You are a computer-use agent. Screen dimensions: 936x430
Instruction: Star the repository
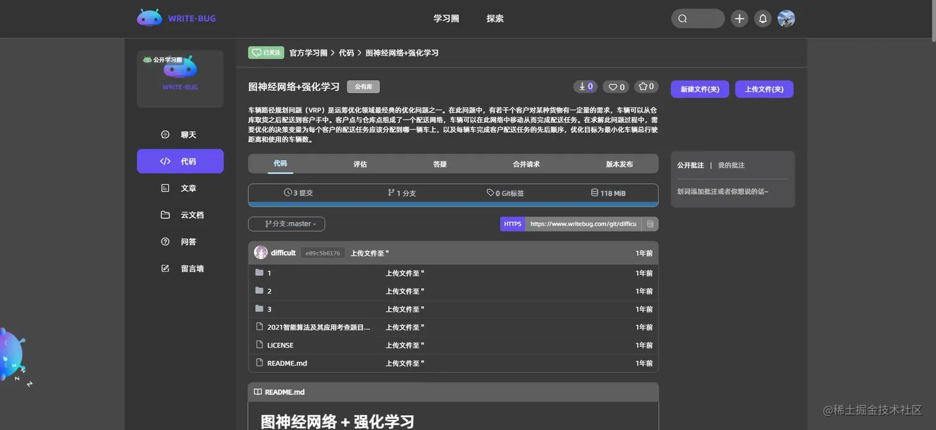(646, 87)
